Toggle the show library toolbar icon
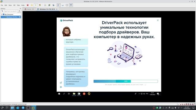The height and width of the screenshot is (110, 196). point(58,5)
